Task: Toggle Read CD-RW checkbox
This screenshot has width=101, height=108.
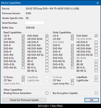Action: coord(23,39)
